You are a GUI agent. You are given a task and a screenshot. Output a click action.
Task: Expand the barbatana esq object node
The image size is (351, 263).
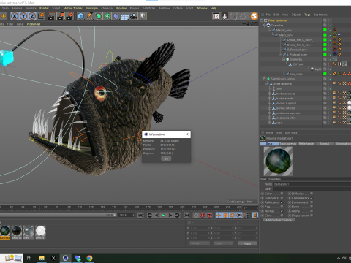pos(270,94)
